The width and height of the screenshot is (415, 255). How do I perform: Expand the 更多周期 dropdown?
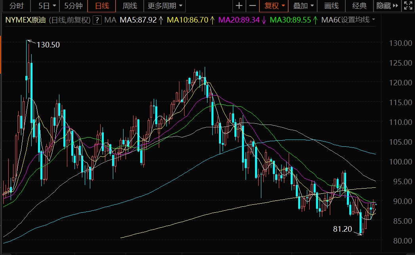point(165,6)
